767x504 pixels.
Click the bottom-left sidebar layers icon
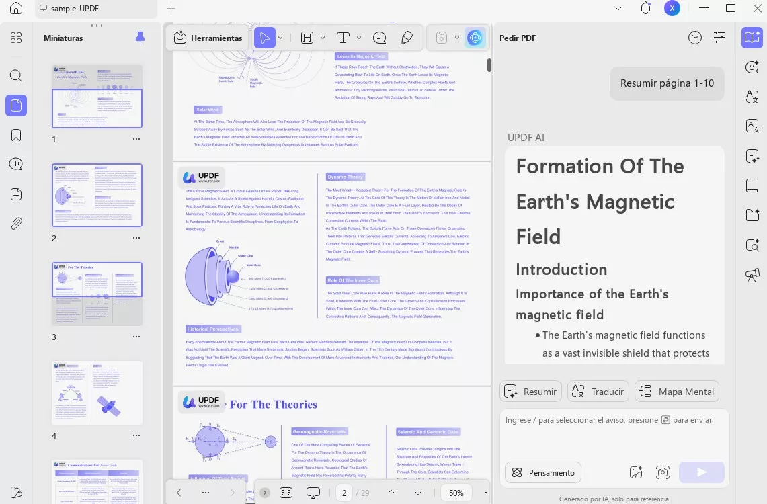point(16,493)
